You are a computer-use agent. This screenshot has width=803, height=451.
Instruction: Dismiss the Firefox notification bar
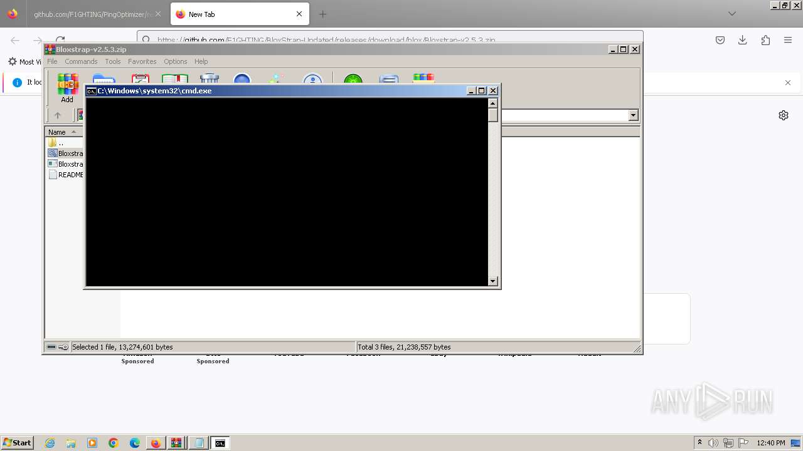[788, 83]
